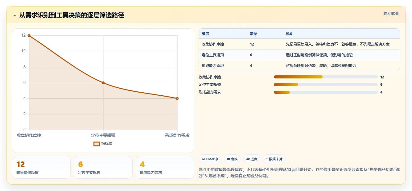The image size is (412, 191).
Task: Click the 定位主要瓶颈 x-axis label
Action: click(103, 135)
